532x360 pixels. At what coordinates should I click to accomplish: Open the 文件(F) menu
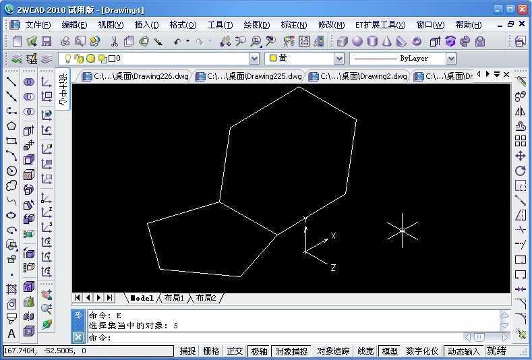(x=38, y=25)
